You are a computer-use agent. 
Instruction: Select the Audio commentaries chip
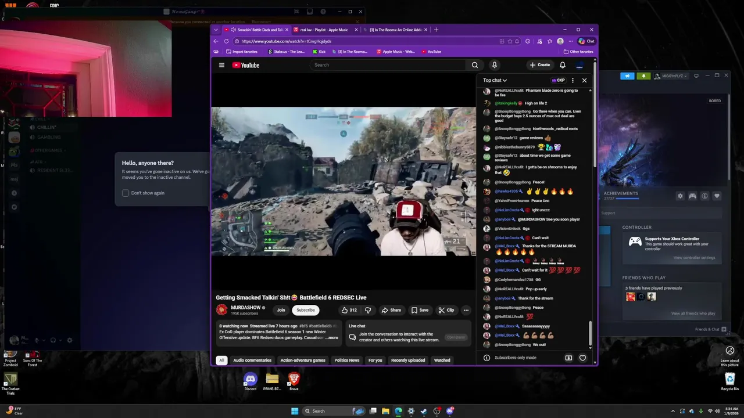(x=252, y=360)
